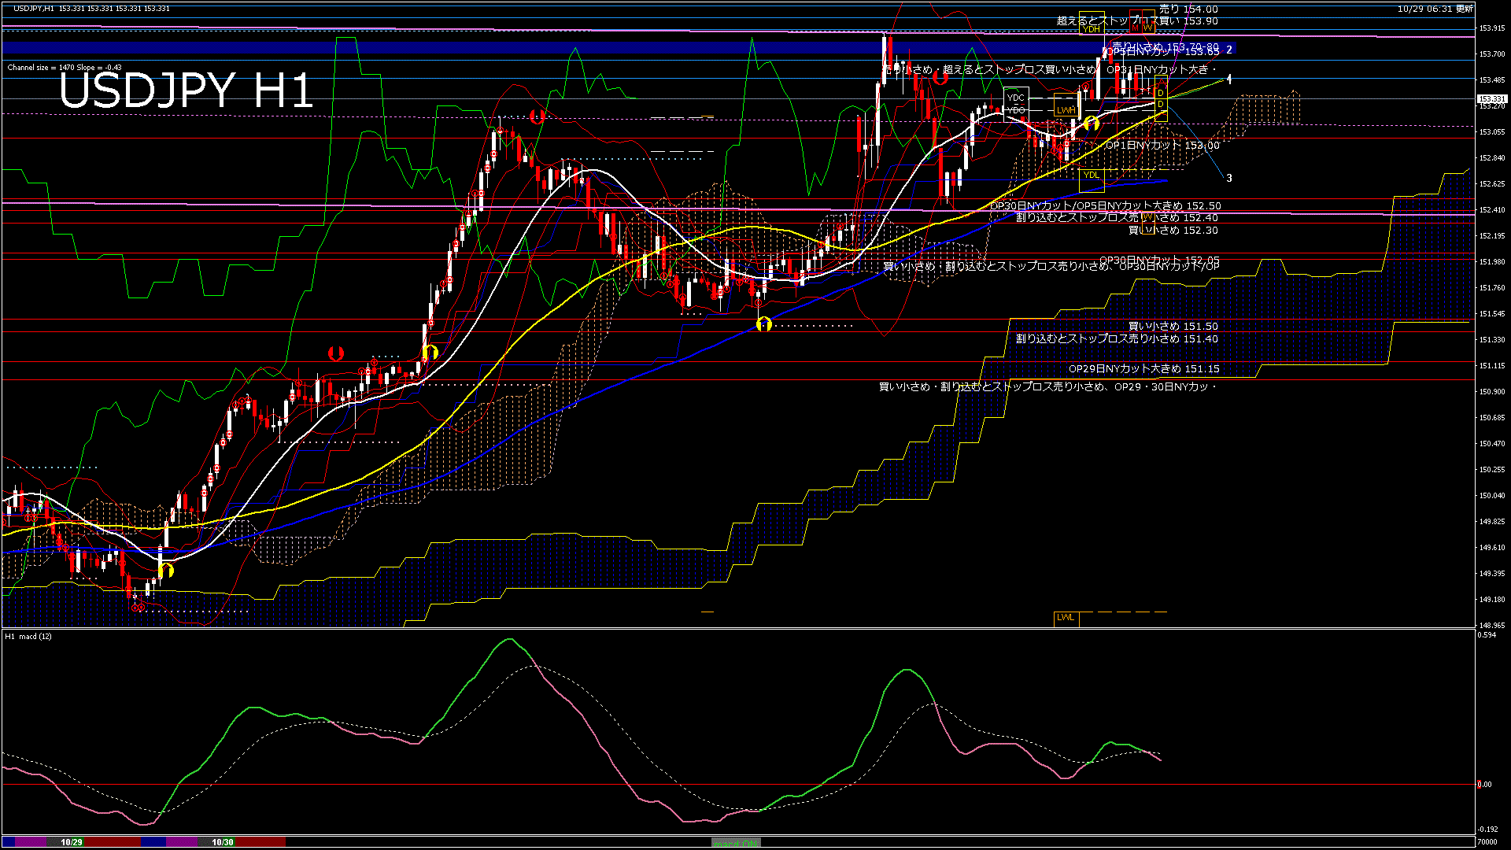
Task: Select the 10/30 date marker
Action: (x=223, y=842)
